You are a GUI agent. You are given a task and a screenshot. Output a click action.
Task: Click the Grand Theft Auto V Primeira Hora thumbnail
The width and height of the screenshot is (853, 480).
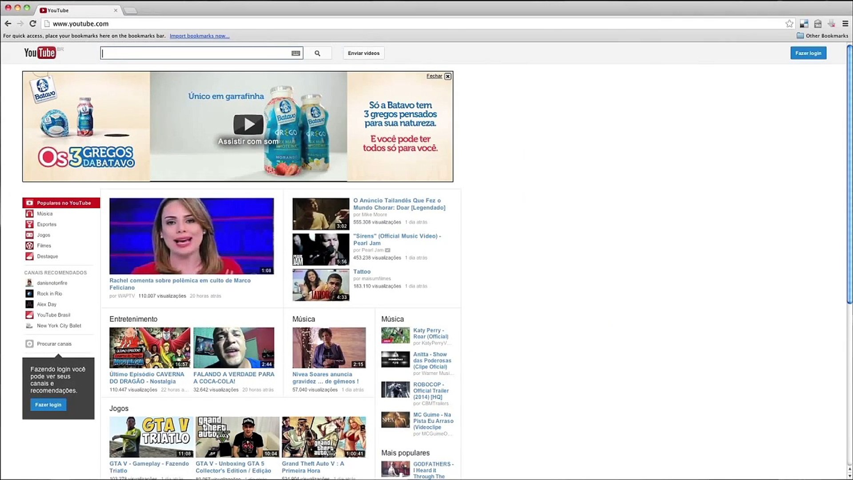tap(323, 437)
